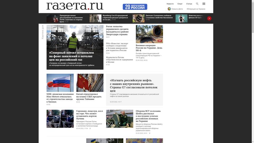Open Горожане, поцелуи, осел headline
The image size is (254, 143).
point(89,115)
